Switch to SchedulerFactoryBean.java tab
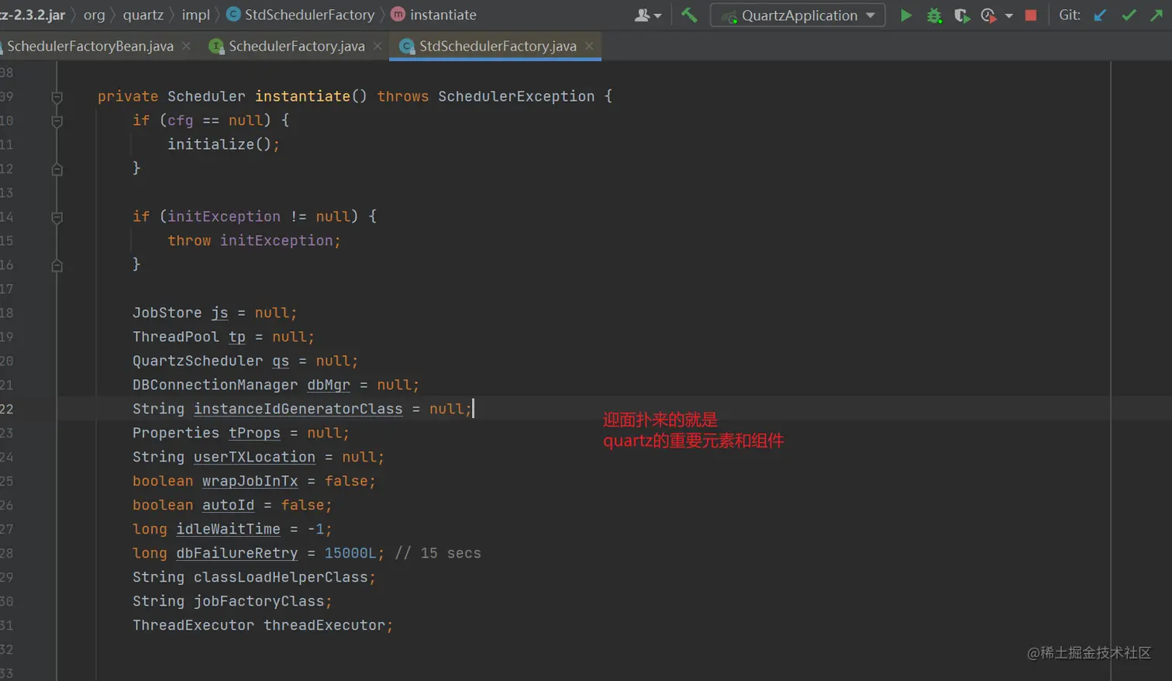 click(x=90, y=46)
